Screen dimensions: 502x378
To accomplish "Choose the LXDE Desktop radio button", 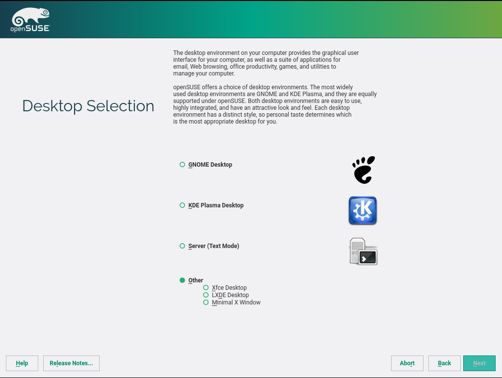I will [x=206, y=295].
